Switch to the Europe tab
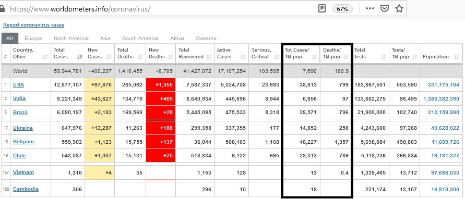 tap(33, 38)
